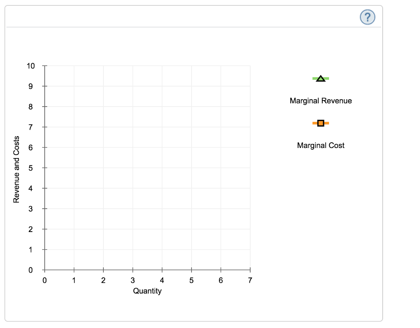Click the 1 on the Quantity axis
Image resolution: width=420 pixels, height=328 pixels.
(x=74, y=281)
